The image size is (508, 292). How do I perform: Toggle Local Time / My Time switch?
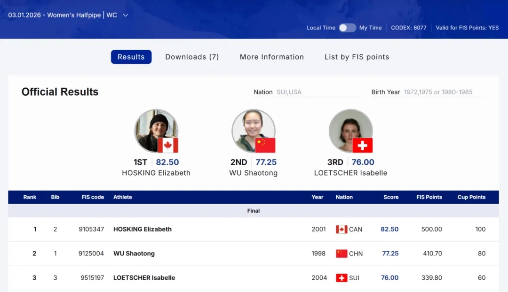point(347,28)
